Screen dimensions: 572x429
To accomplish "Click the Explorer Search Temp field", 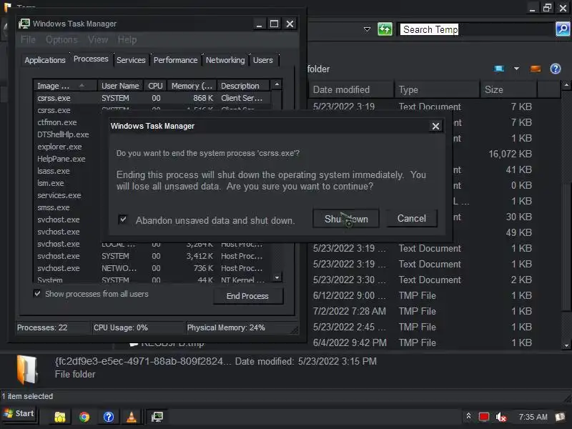I will (x=475, y=29).
